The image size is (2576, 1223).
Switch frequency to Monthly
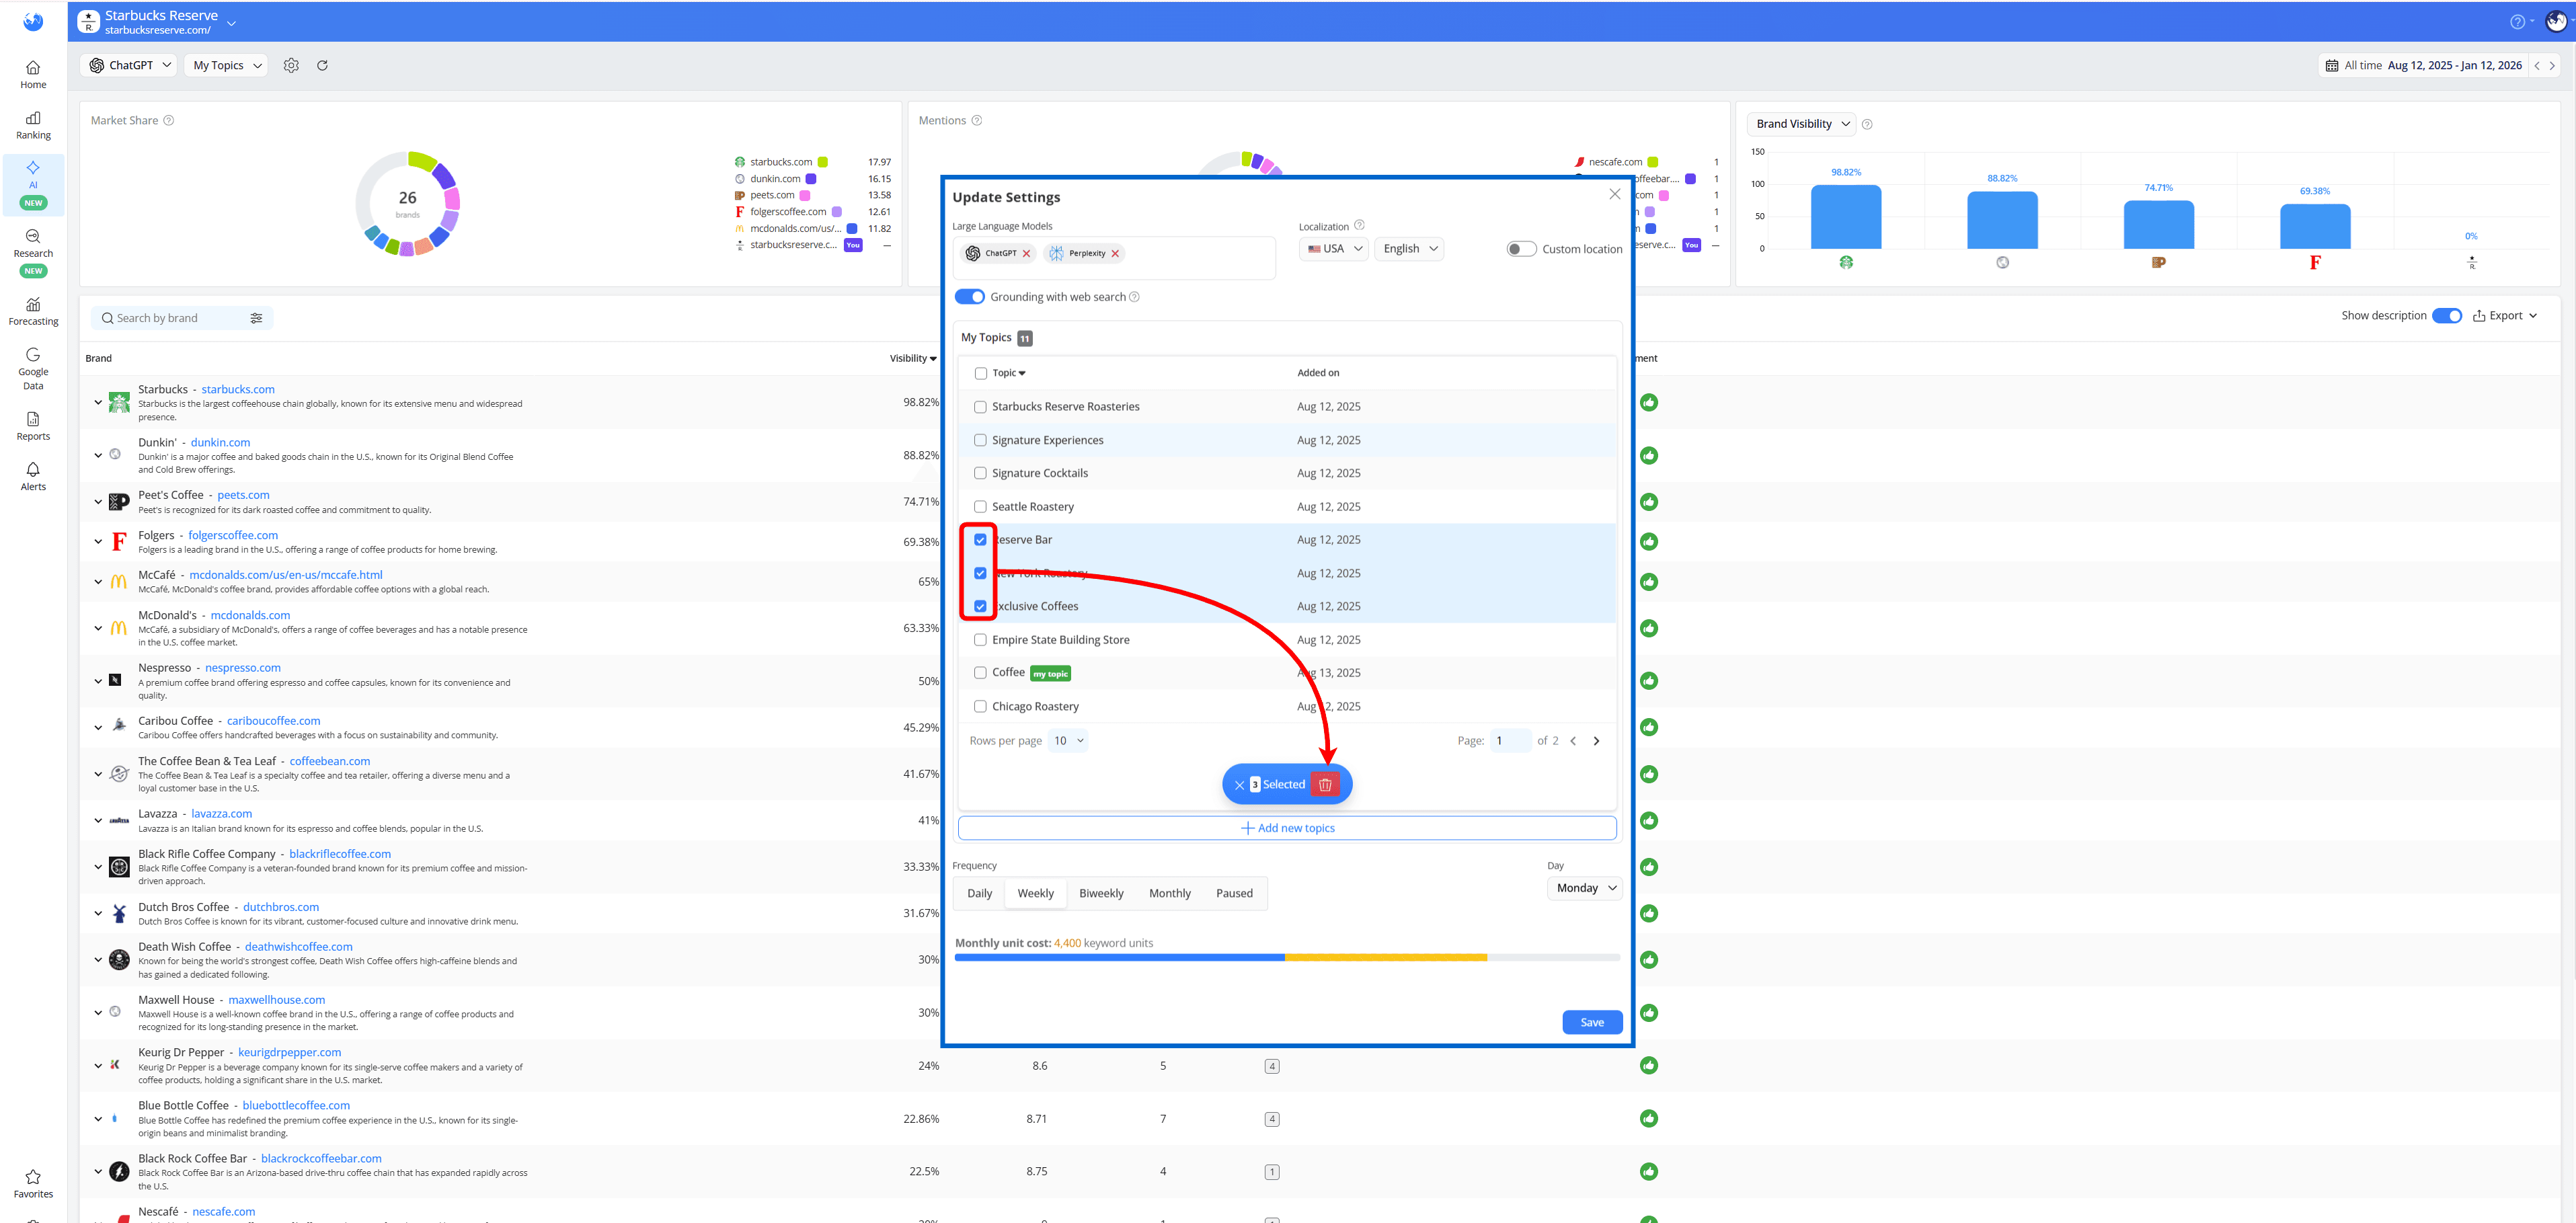pos(1169,893)
